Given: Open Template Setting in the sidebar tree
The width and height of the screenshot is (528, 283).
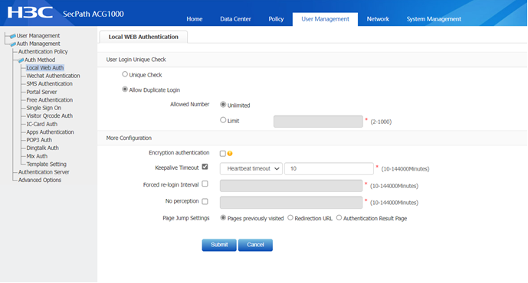Looking at the screenshot, I should click(47, 164).
